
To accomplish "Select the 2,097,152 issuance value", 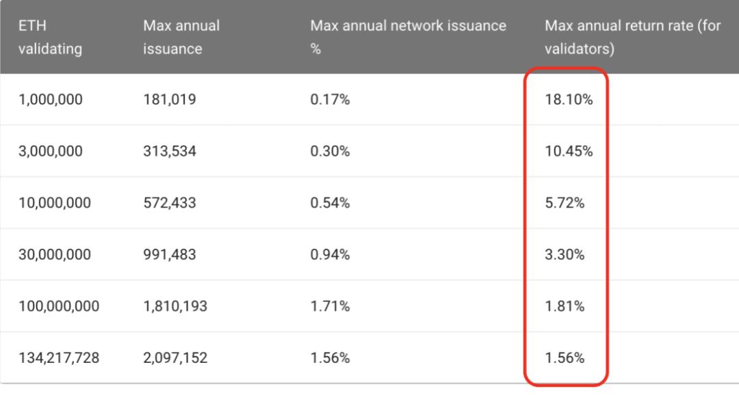I will pyautogui.click(x=175, y=358).
